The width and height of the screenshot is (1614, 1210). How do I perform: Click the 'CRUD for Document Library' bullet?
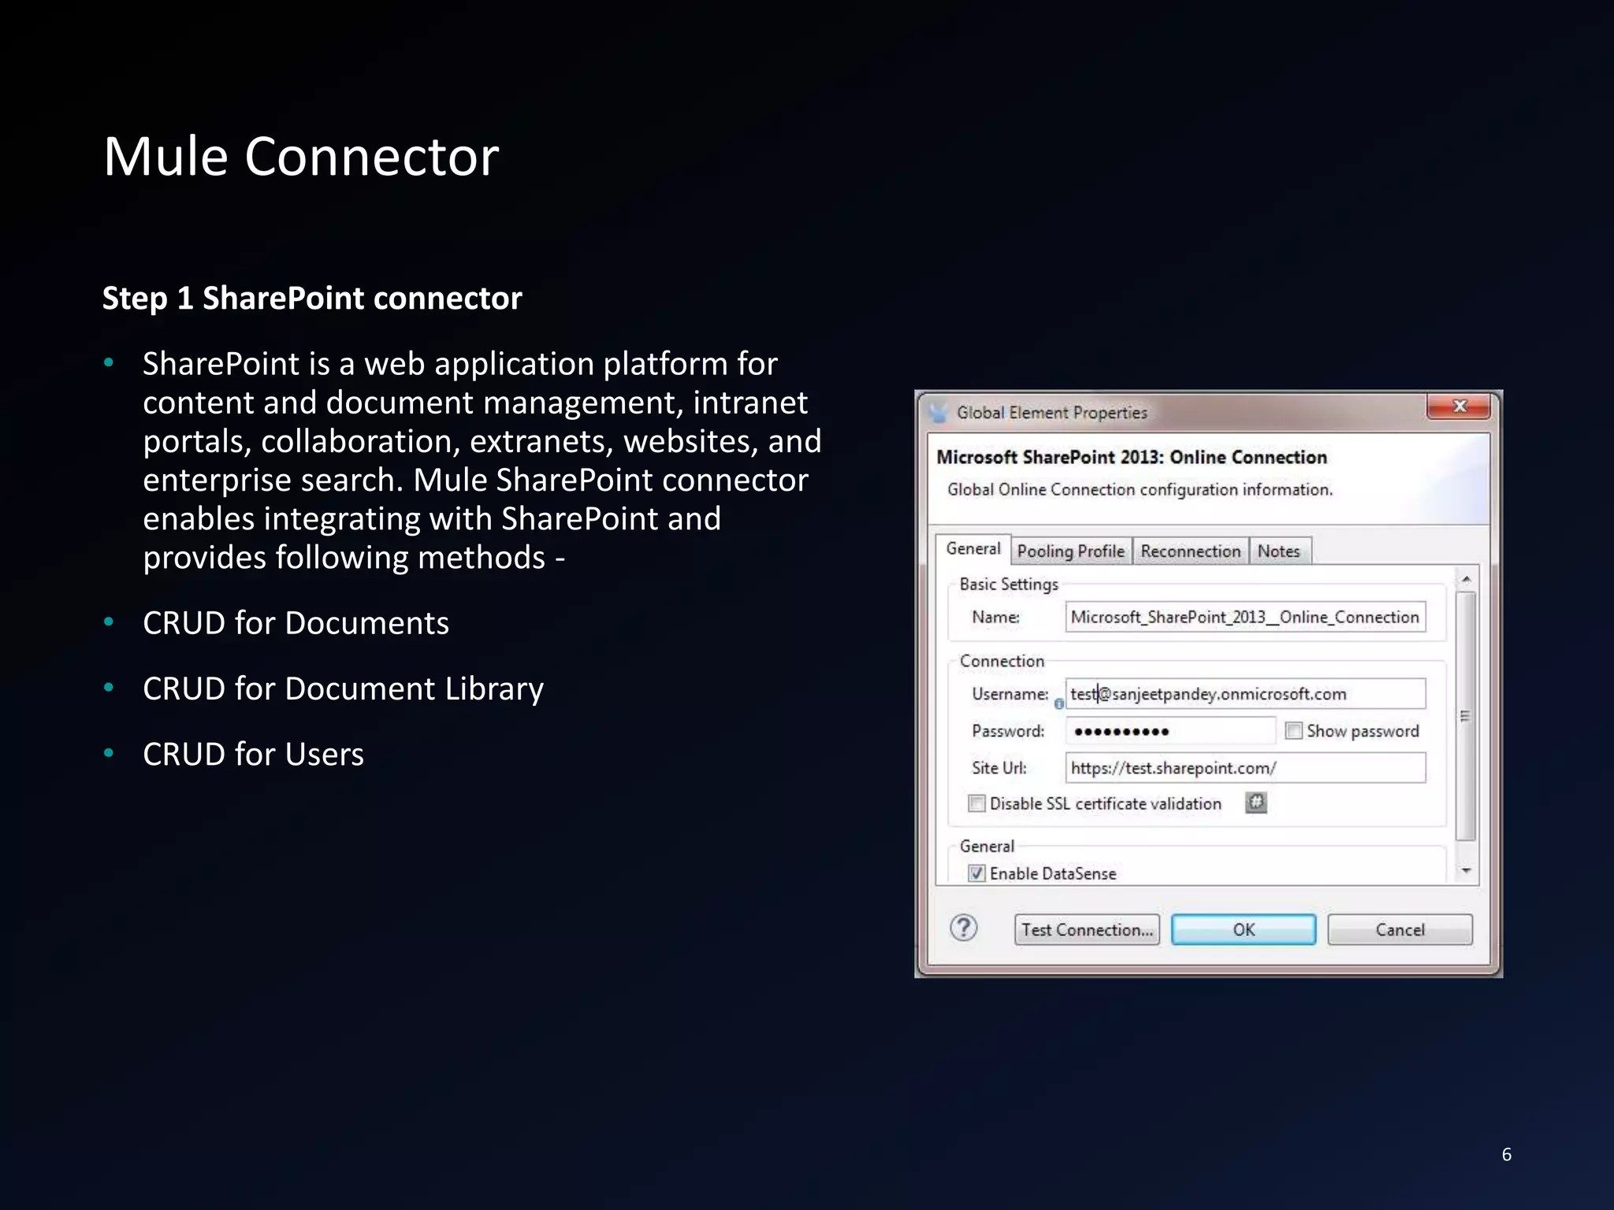[343, 689]
